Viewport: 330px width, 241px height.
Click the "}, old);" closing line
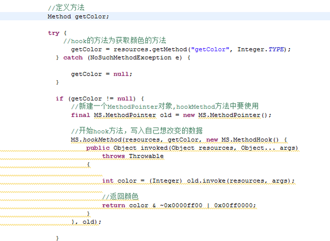(x=86, y=222)
